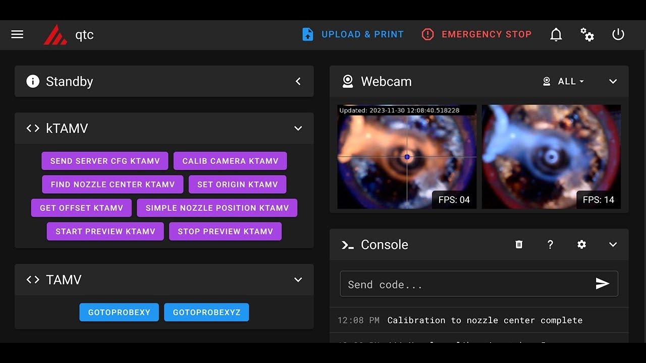The image size is (646, 363).
Task: Click the Webcam panel camera icon
Action: (x=348, y=81)
